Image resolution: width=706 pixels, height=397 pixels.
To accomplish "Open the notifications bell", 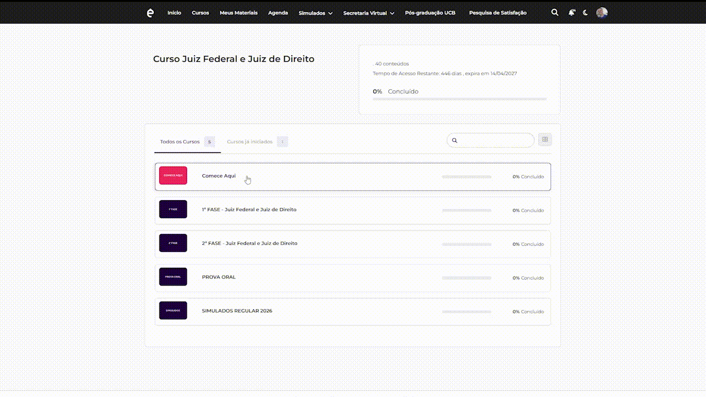I will click(571, 13).
